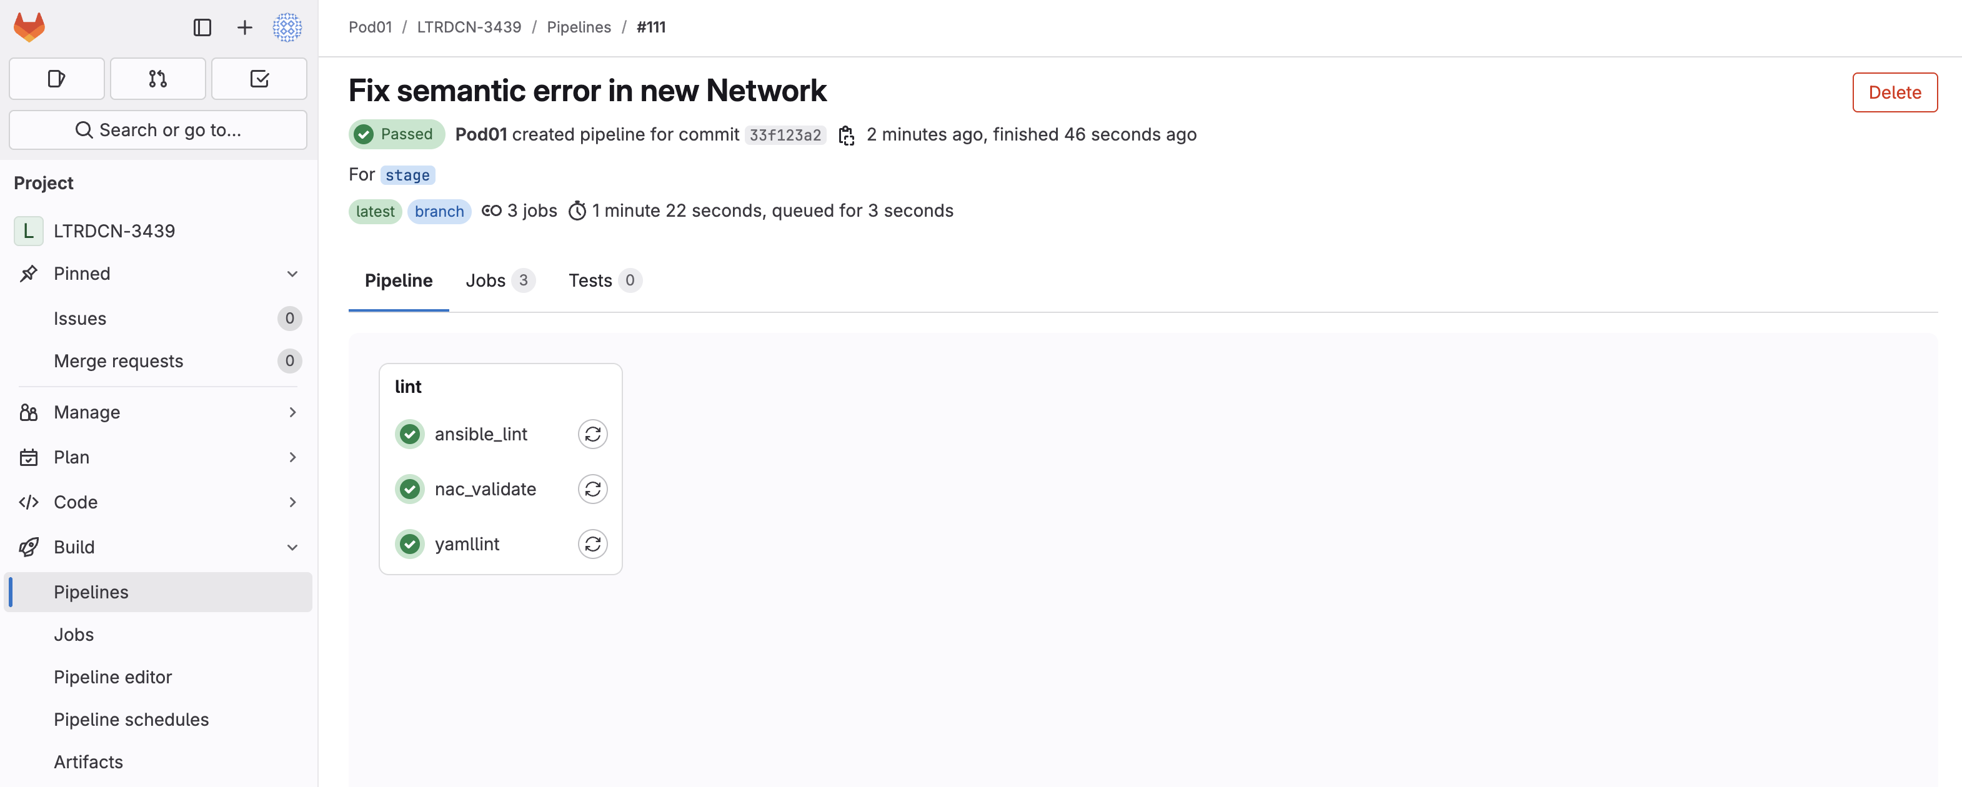
Task: Open assigned issues shortcut icon
Action: click(56, 79)
